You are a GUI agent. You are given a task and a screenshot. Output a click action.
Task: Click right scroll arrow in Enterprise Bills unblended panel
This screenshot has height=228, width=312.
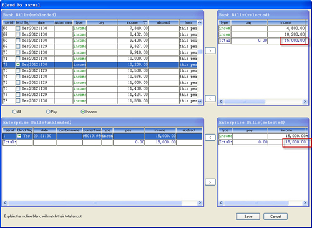(200, 202)
